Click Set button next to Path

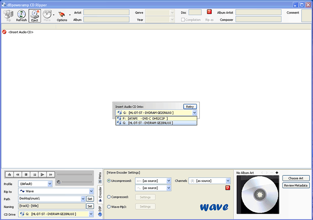click(x=90, y=199)
